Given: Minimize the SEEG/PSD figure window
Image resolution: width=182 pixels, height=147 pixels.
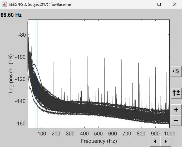Looking at the screenshot, I should (x=144, y=4).
